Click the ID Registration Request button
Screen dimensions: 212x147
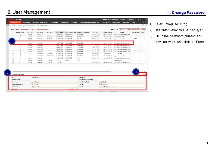132,29
